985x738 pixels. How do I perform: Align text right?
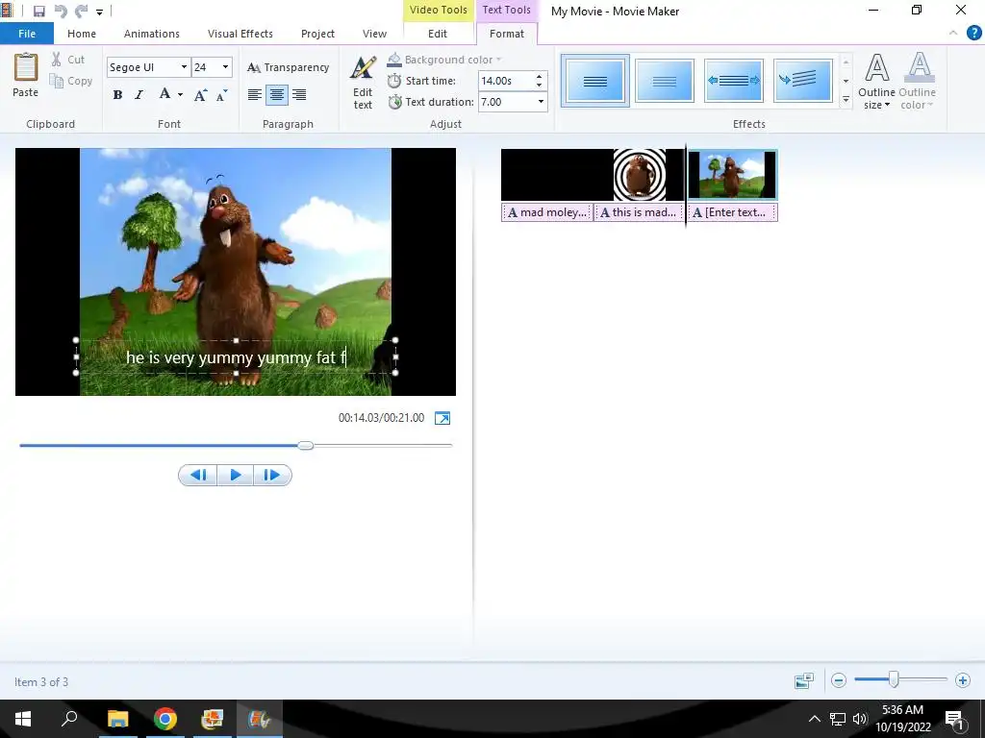299,95
